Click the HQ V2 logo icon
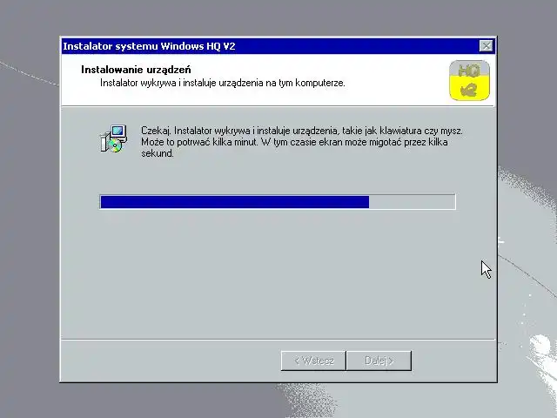557x418 pixels. [469, 80]
